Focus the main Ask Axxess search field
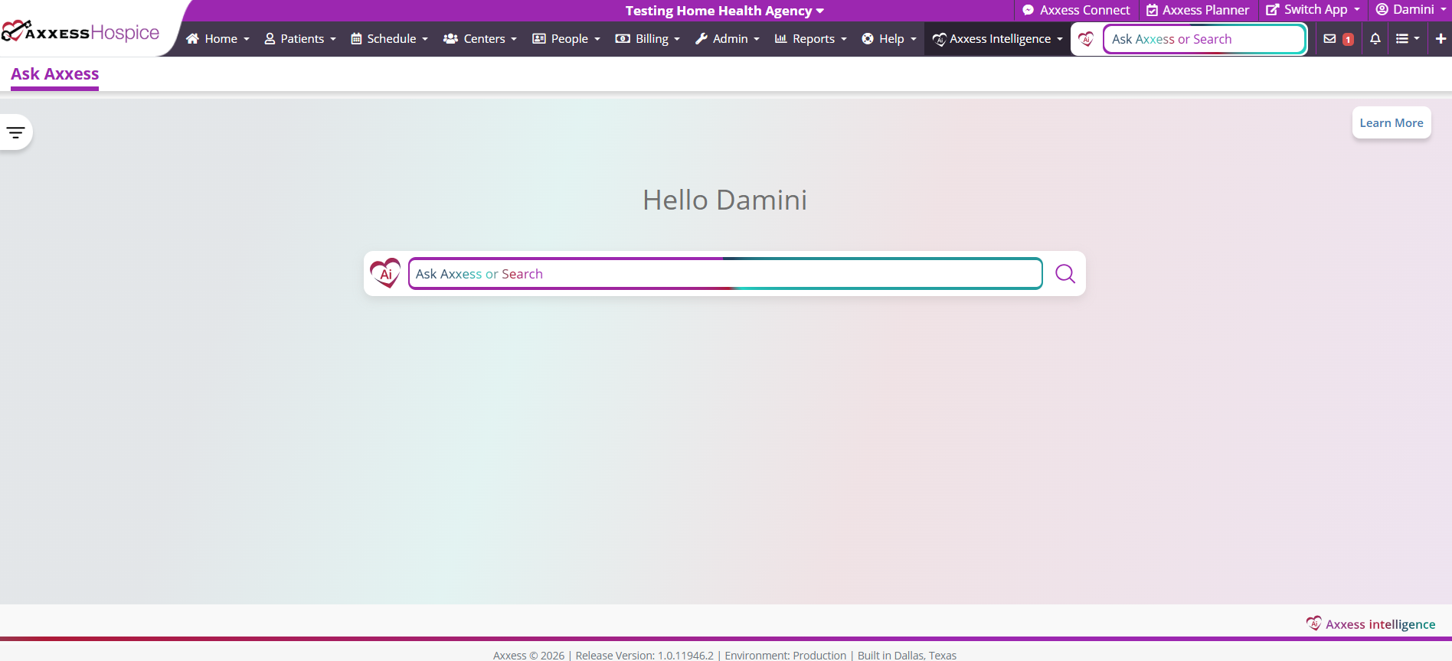Screen dimensions: 1452x661 724,274
